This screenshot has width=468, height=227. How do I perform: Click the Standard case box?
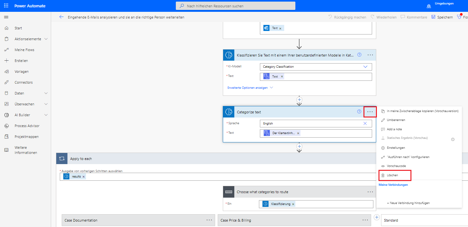tap(425, 220)
